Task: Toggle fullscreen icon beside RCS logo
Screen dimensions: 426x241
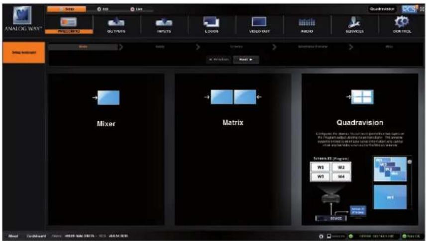Action: point(422,9)
